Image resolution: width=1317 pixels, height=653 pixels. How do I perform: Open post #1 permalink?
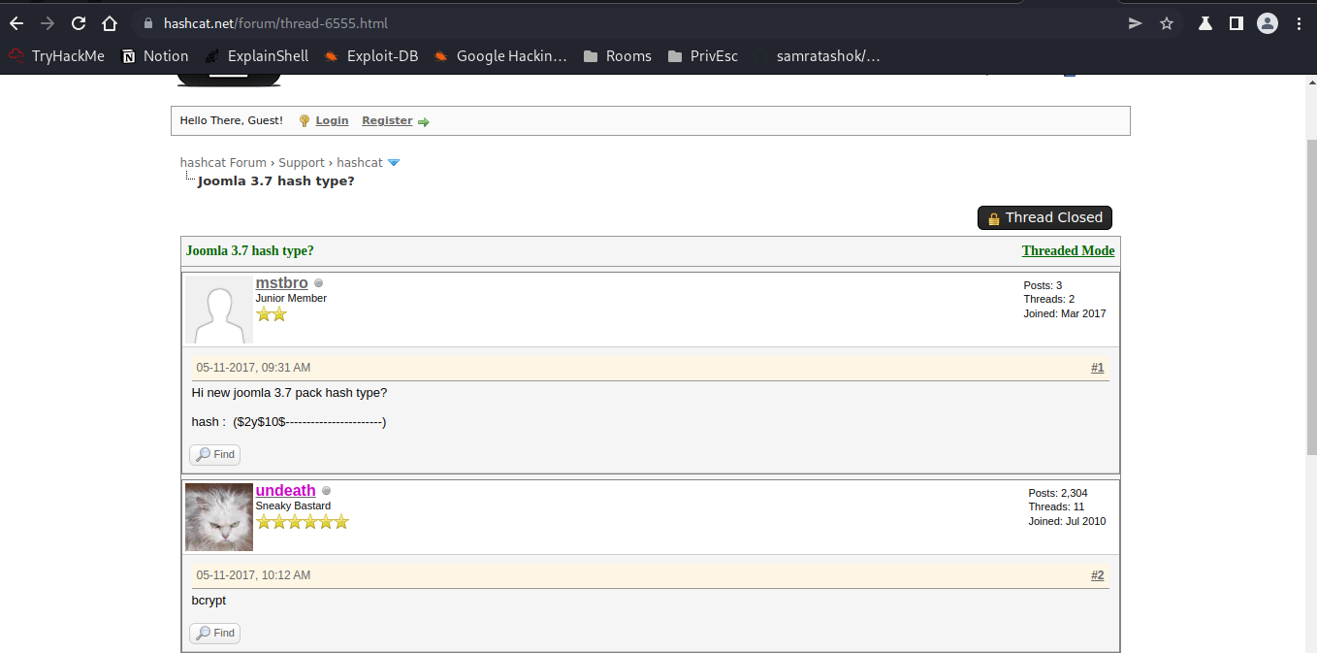tap(1097, 368)
